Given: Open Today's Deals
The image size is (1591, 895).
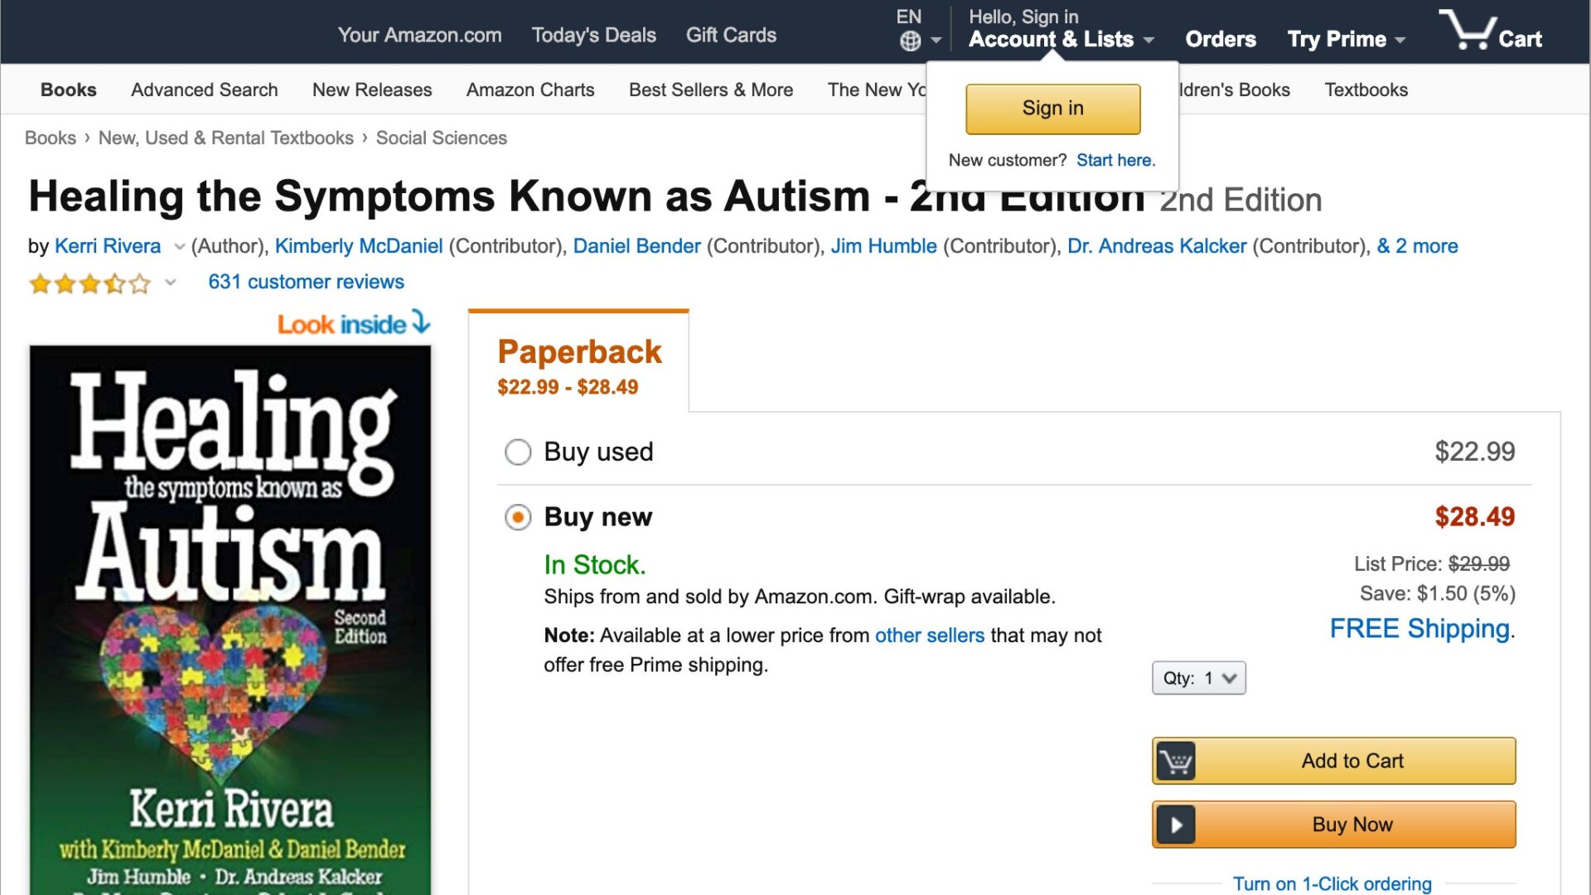Looking at the screenshot, I should click(593, 35).
